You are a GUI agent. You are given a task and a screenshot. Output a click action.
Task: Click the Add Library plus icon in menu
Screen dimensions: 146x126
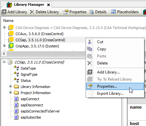tap(90, 72)
